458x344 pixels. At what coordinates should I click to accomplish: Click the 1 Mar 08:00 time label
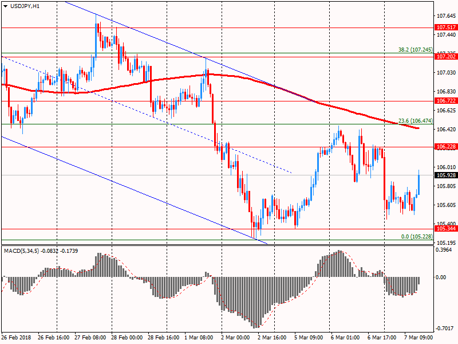[199, 338]
